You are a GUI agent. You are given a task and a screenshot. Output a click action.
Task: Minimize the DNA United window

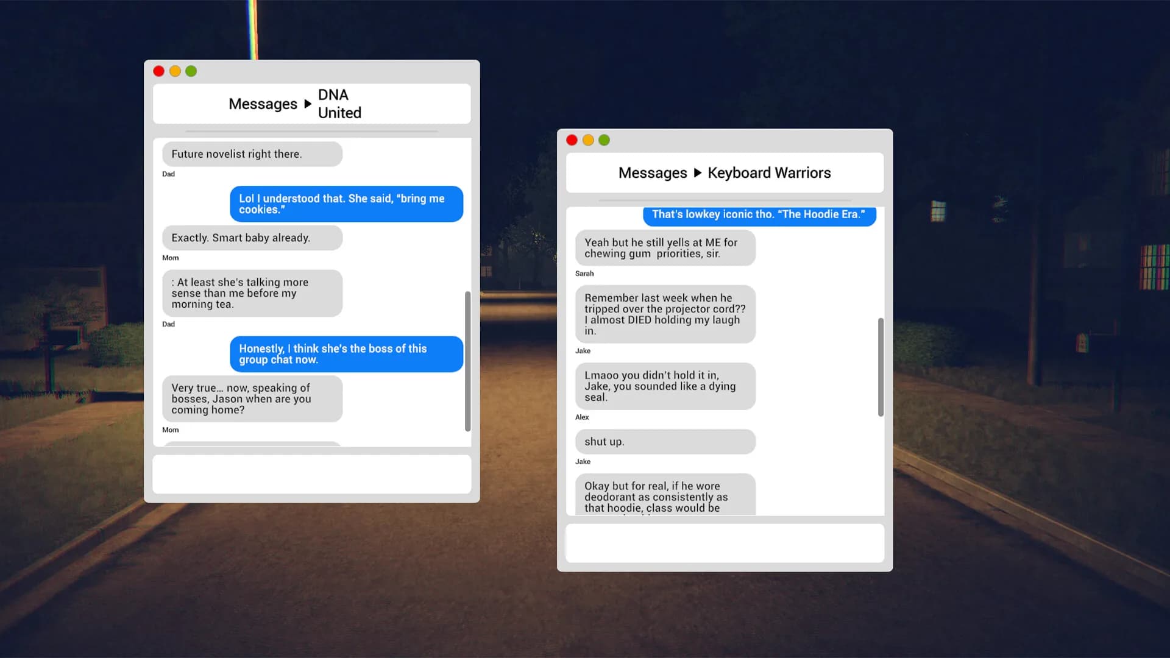click(x=175, y=71)
